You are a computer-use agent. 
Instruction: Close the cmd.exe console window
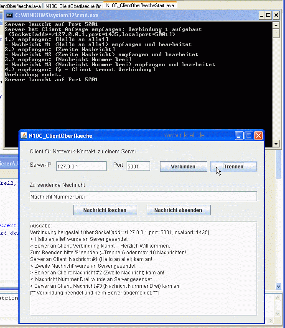click(276, 15)
